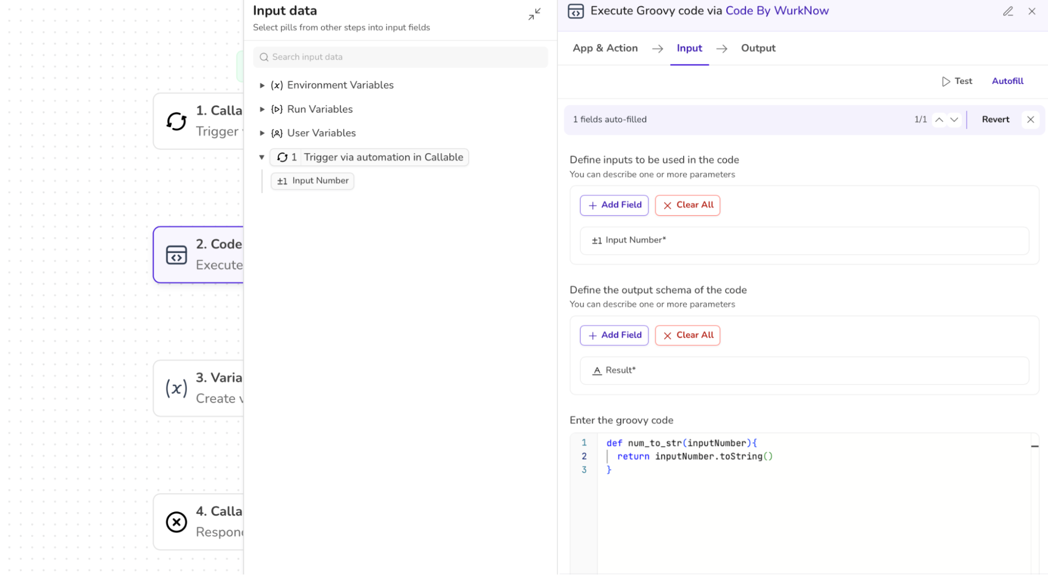This screenshot has height=575, width=1048.
Task: Go to previous auto-filled field arrow
Action: point(939,120)
